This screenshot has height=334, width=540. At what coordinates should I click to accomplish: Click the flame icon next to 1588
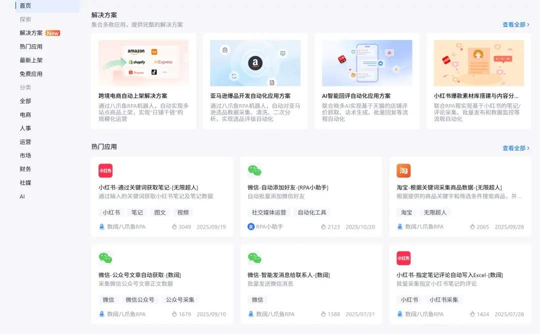323,314
